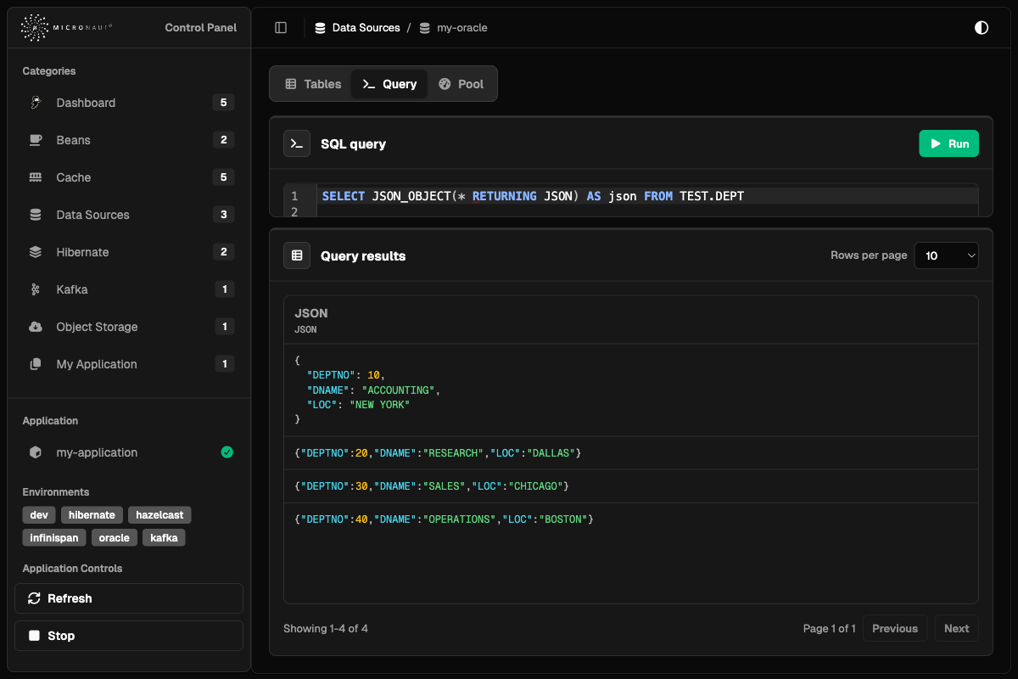
Task: Open Dashboard category
Action: pos(129,103)
